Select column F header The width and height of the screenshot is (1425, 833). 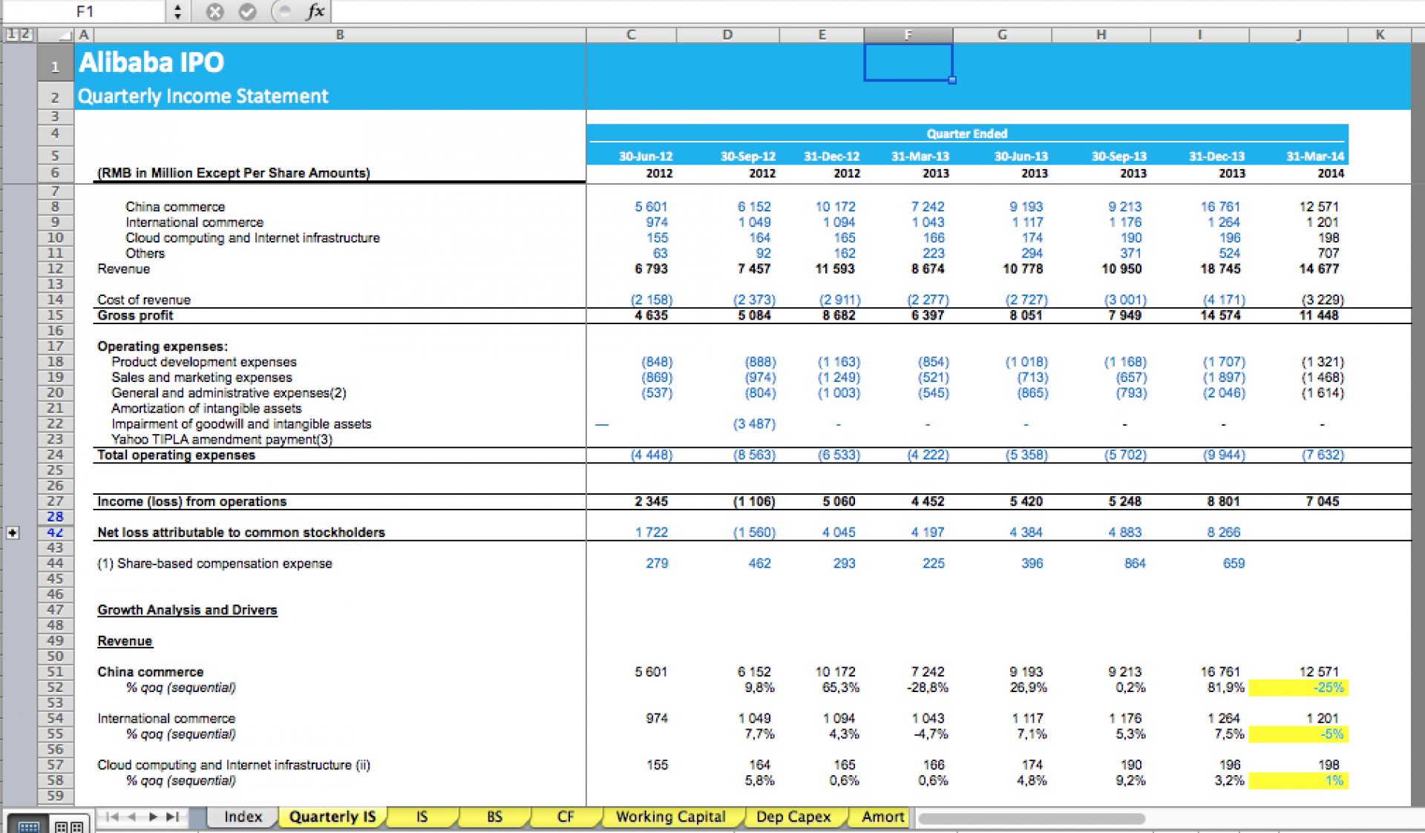click(908, 35)
